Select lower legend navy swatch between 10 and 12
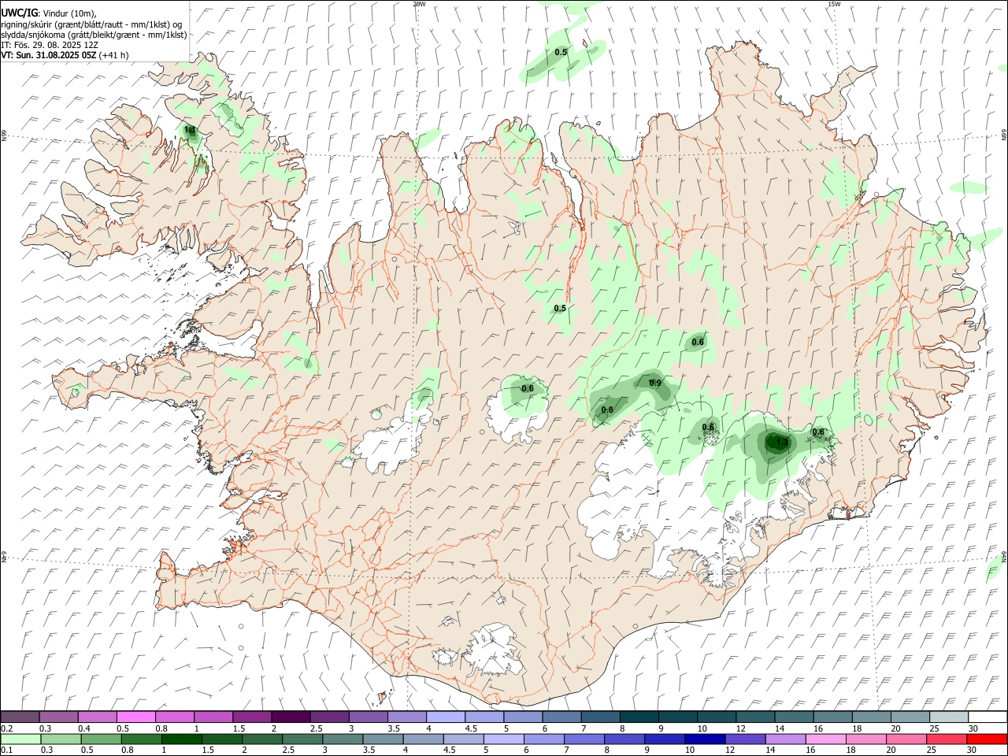The width and height of the screenshot is (1008, 756). click(704, 739)
